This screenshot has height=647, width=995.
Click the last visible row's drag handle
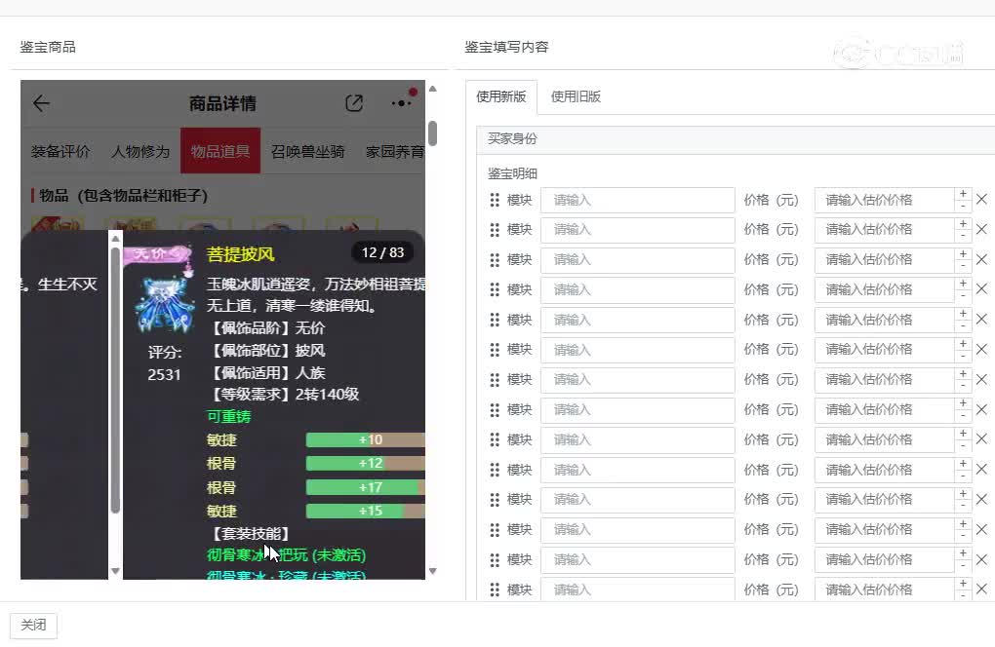(495, 590)
